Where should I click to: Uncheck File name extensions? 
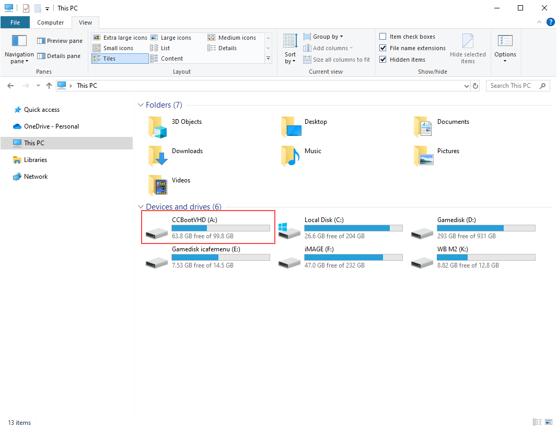point(383,48)
